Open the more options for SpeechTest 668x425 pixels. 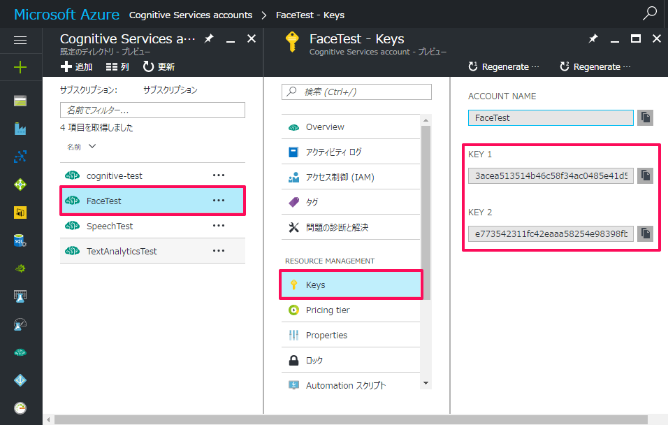(x=219, y=226)
